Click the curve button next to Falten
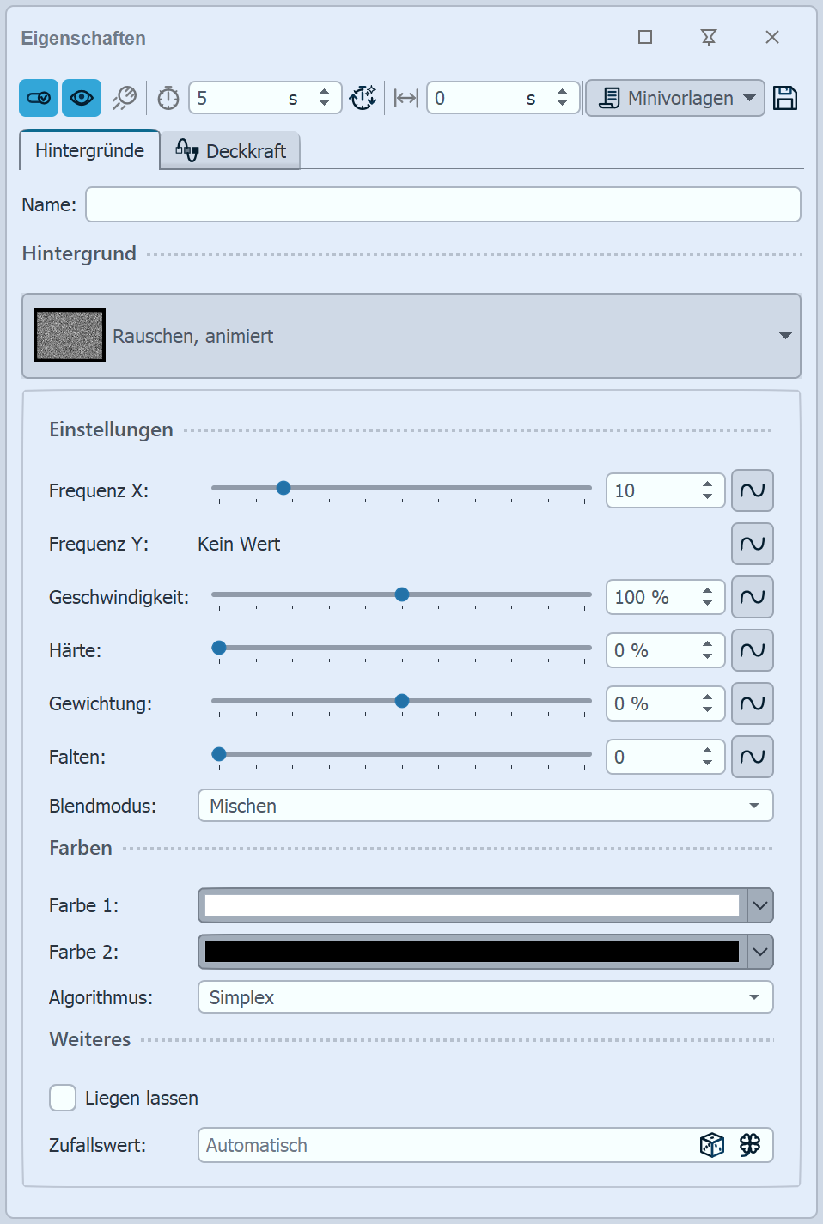 pos(752,757)
